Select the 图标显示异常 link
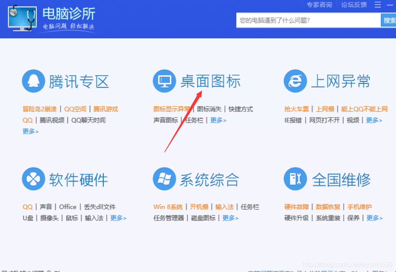Viewport: 396px width, 272px height. (172, 109)
